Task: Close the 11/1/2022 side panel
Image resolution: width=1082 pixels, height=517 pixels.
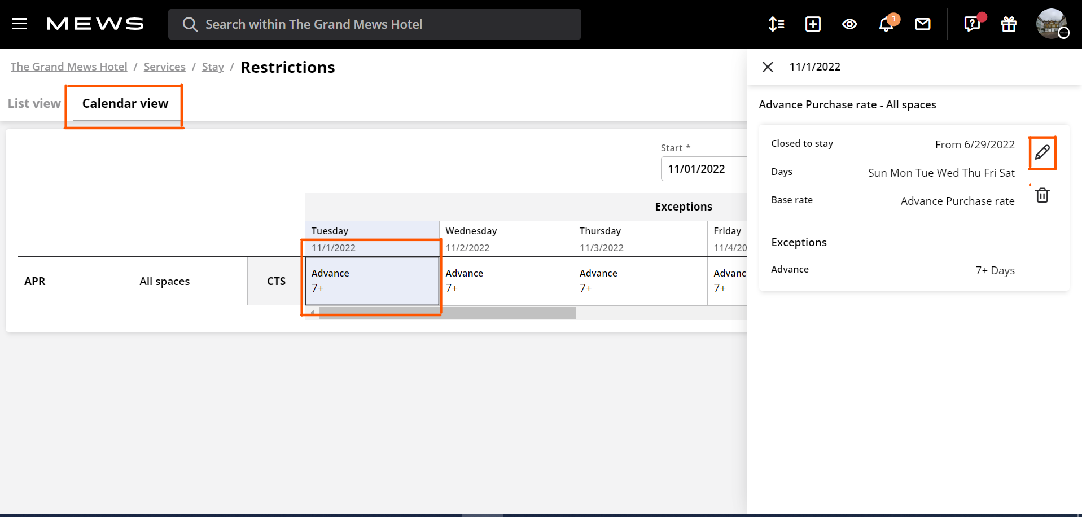Action: coord(768,67)
